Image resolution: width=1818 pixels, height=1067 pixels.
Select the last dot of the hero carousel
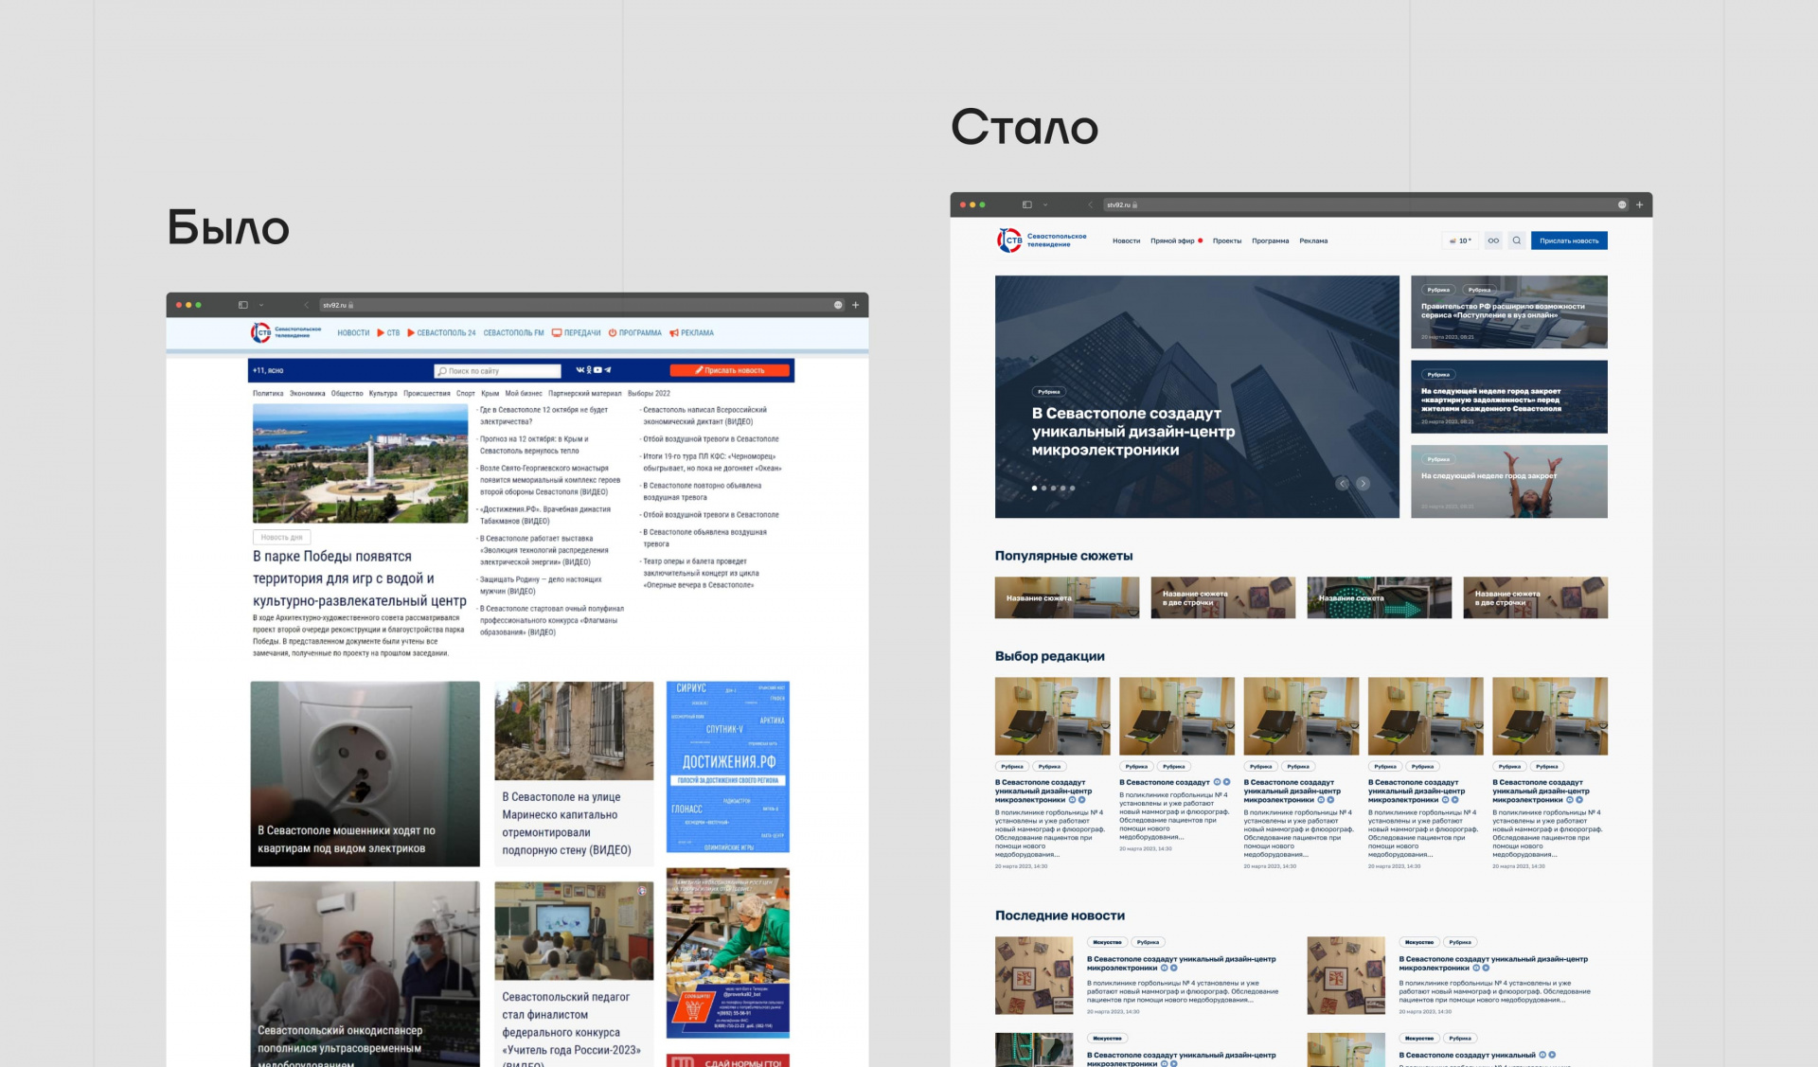(1073, 489)
